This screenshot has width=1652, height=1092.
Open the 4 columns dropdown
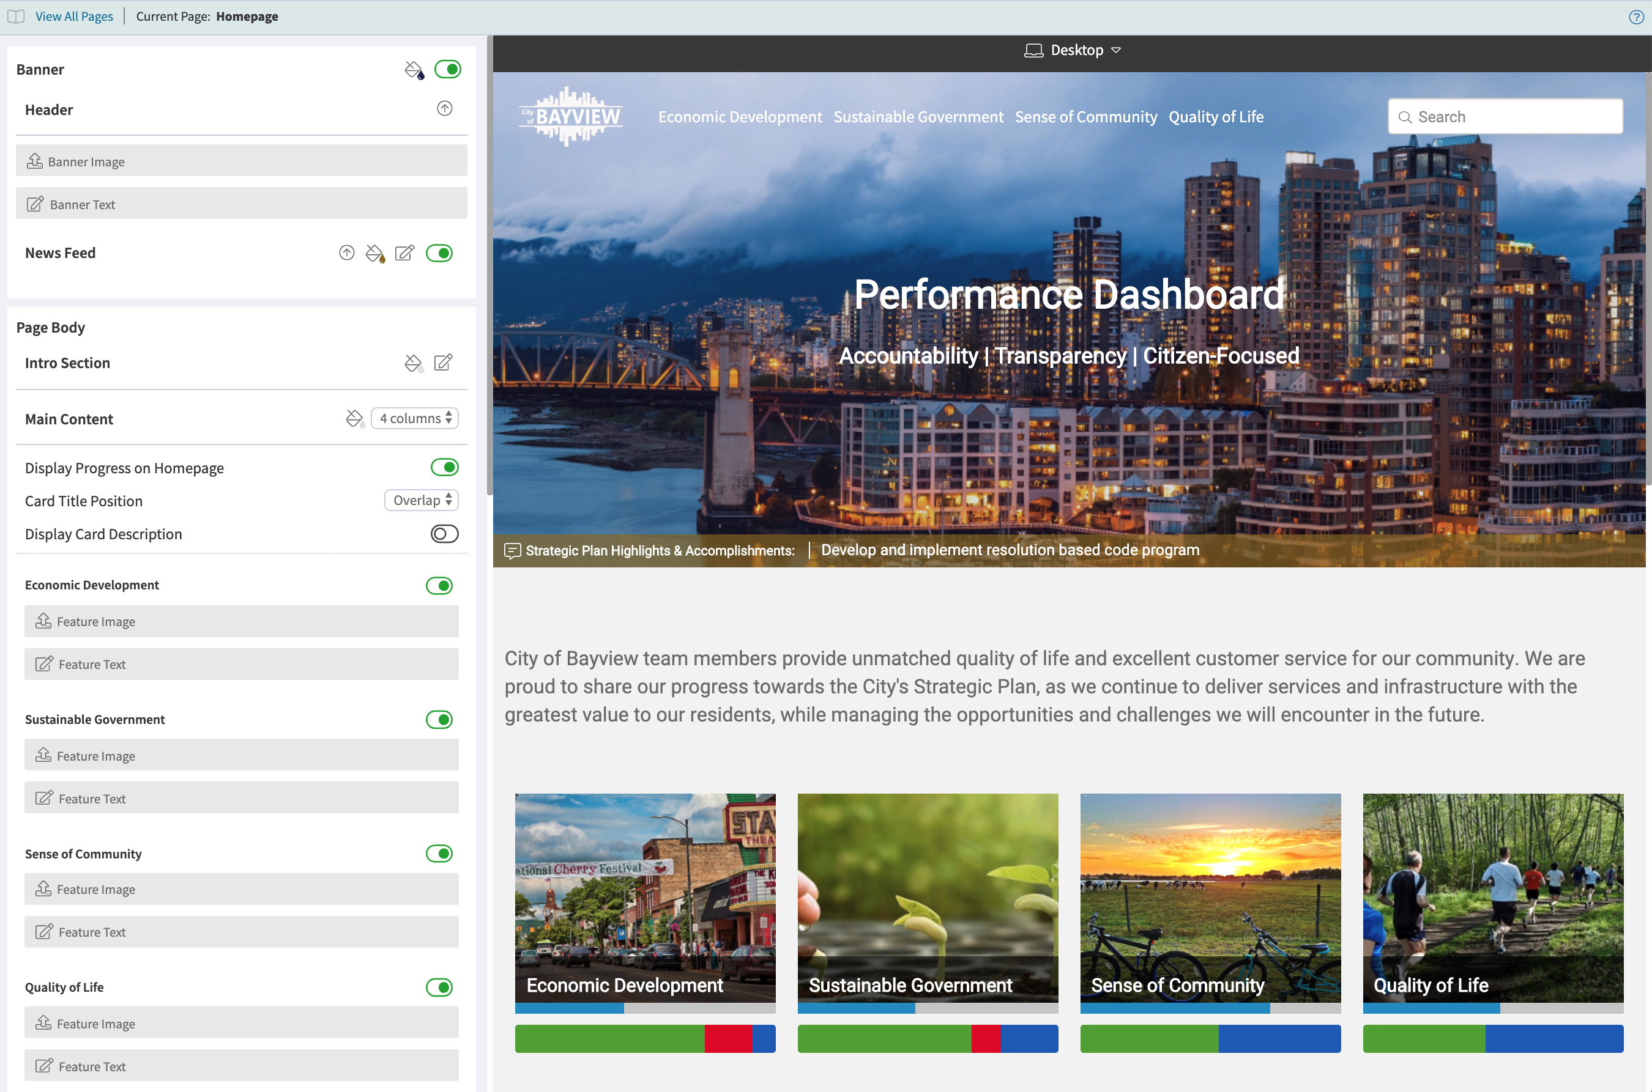coord(415,419)
